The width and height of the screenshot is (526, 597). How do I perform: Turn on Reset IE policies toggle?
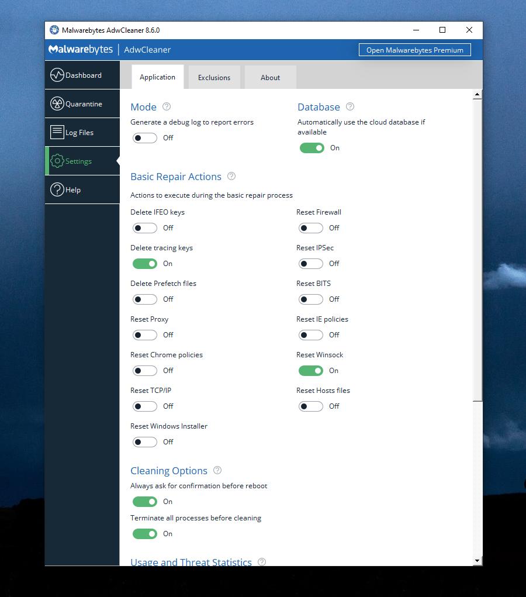click(x=311, y=335)
